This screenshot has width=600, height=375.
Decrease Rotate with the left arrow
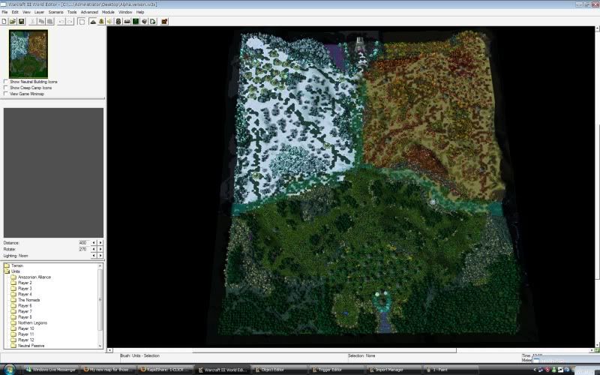pyautogui.click(x=94, y=249)
